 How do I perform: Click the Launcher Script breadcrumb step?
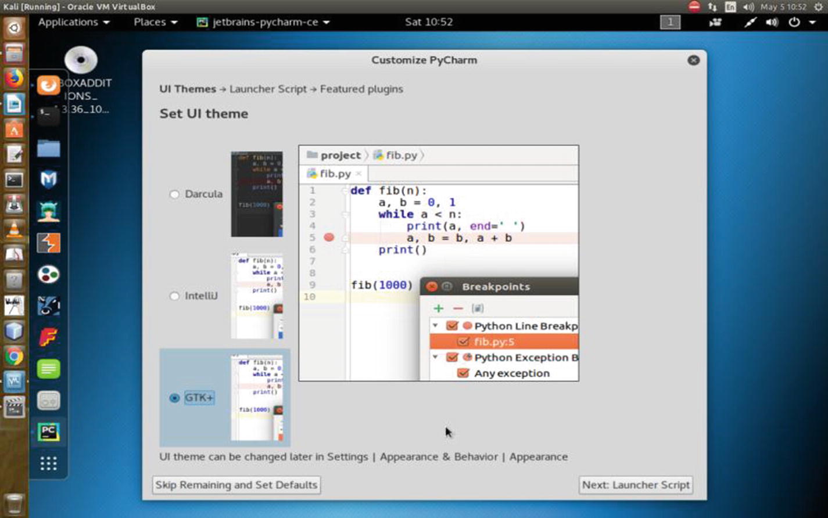268,89
